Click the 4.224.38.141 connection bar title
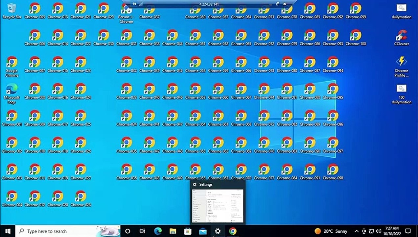The image size is (418, 237). click(209, 4)
